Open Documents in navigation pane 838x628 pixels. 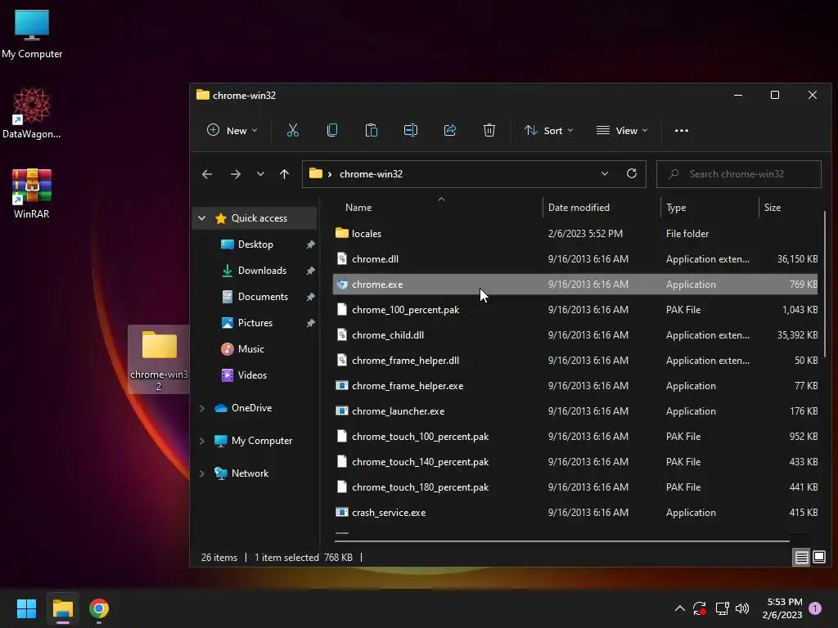263,297
